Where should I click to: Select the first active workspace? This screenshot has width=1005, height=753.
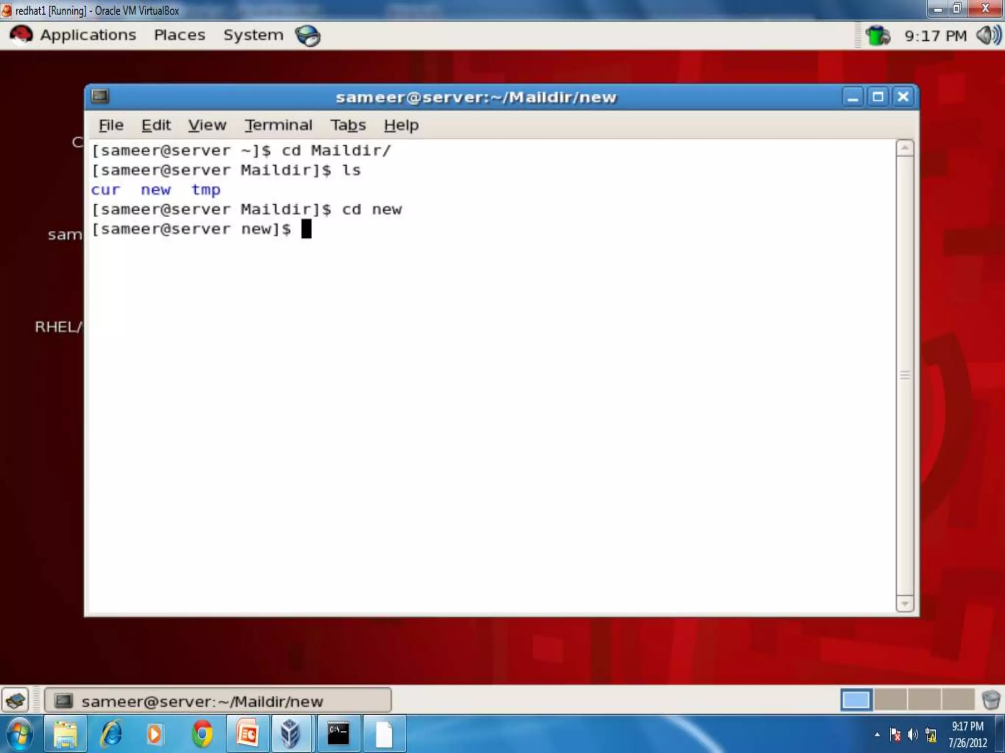(x=856, y=700)
